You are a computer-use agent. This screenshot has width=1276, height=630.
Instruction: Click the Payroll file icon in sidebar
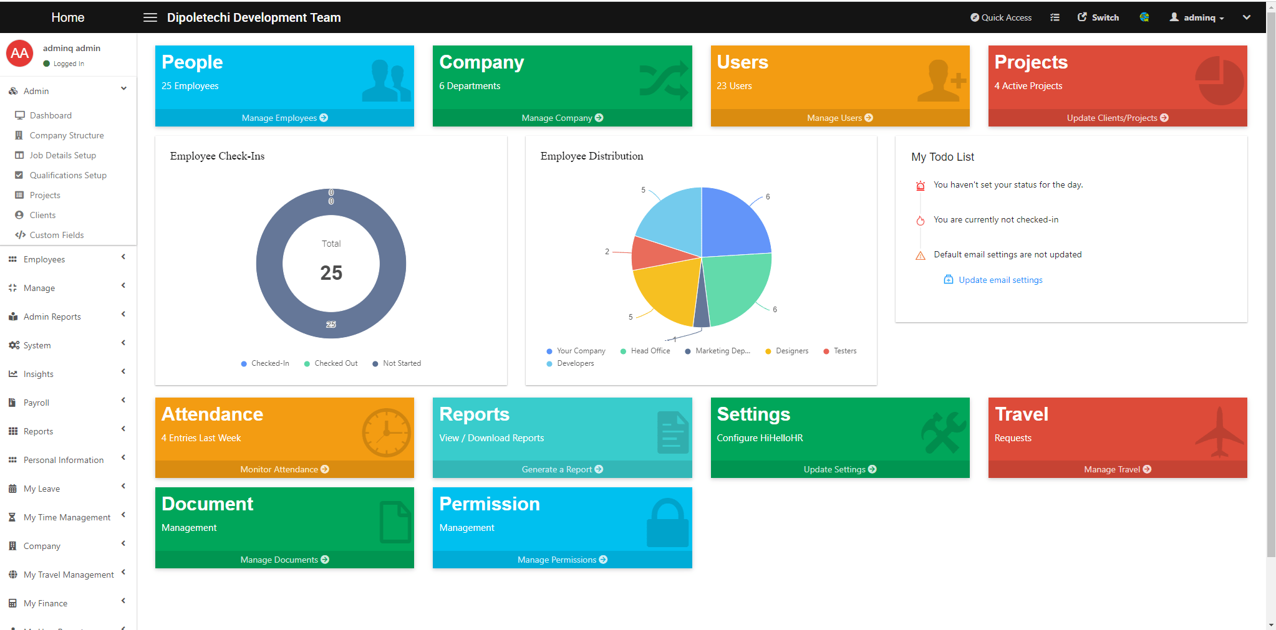click(12, 403)
